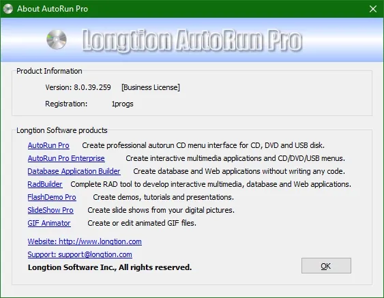Follow the GIF Animator link
Image resolution: width=384 pixels, height=298 pixels.
[x=49, y=223]
